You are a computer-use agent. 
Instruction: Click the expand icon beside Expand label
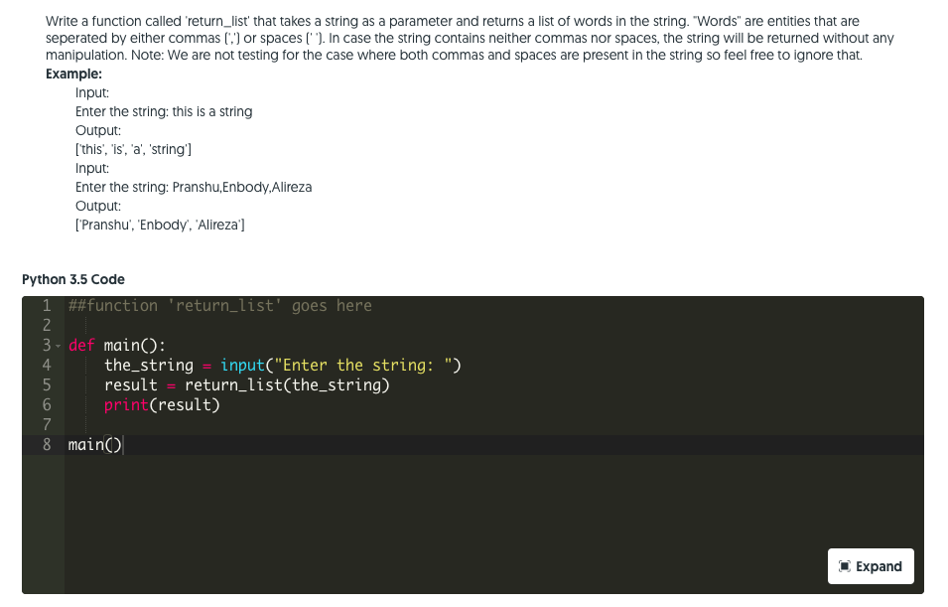(845, 566)
